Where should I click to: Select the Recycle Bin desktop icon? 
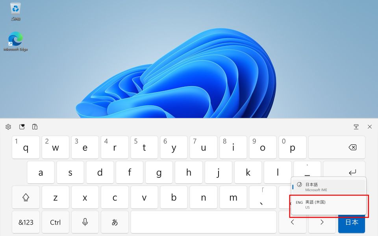[x=15, y=11]
